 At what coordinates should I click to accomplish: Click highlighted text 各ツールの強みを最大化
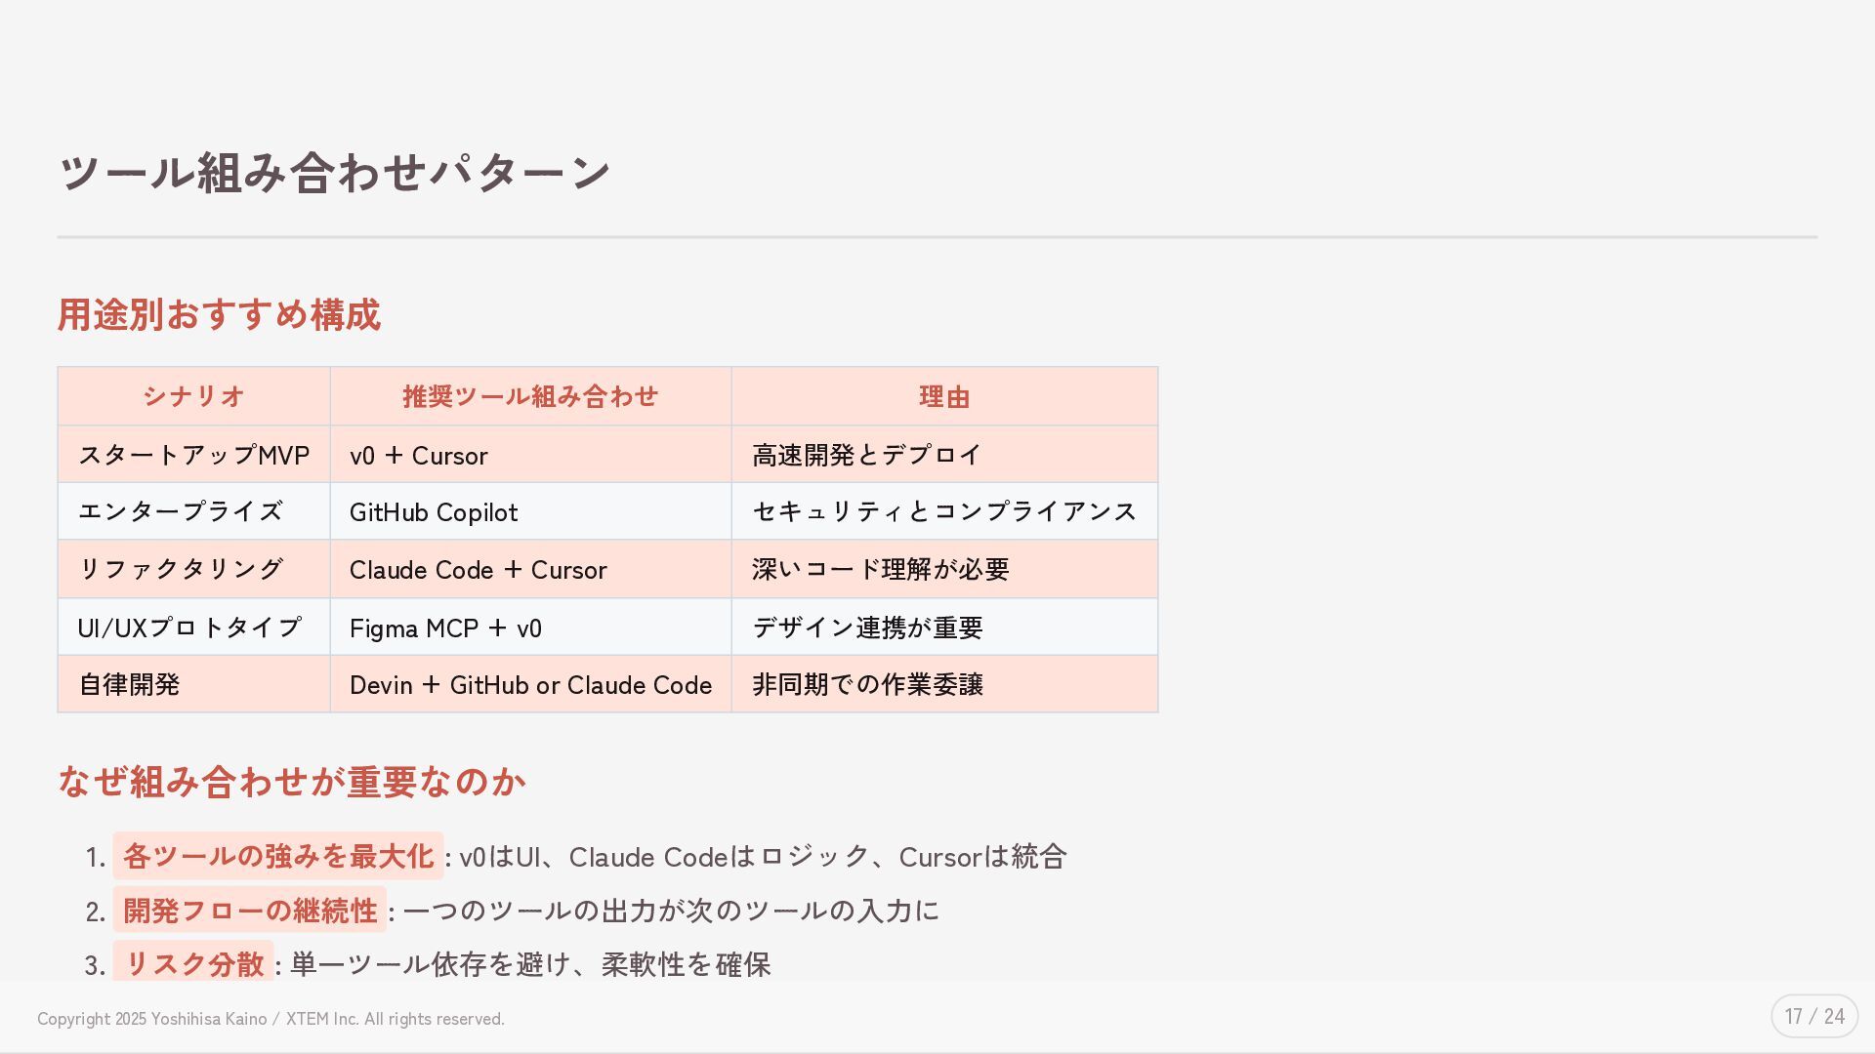pyautogui.click(x=278, y=857)
